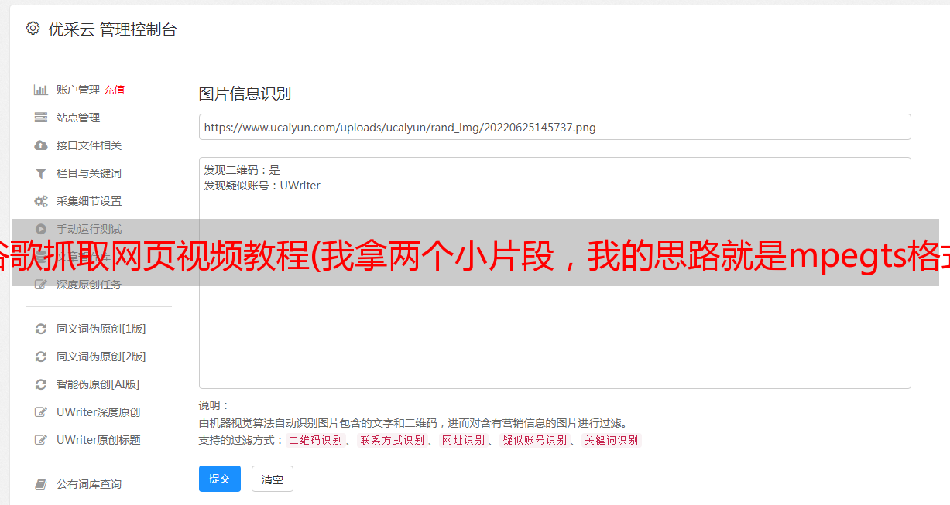Open 接口文件相关 menu item

tap(89, 145)
